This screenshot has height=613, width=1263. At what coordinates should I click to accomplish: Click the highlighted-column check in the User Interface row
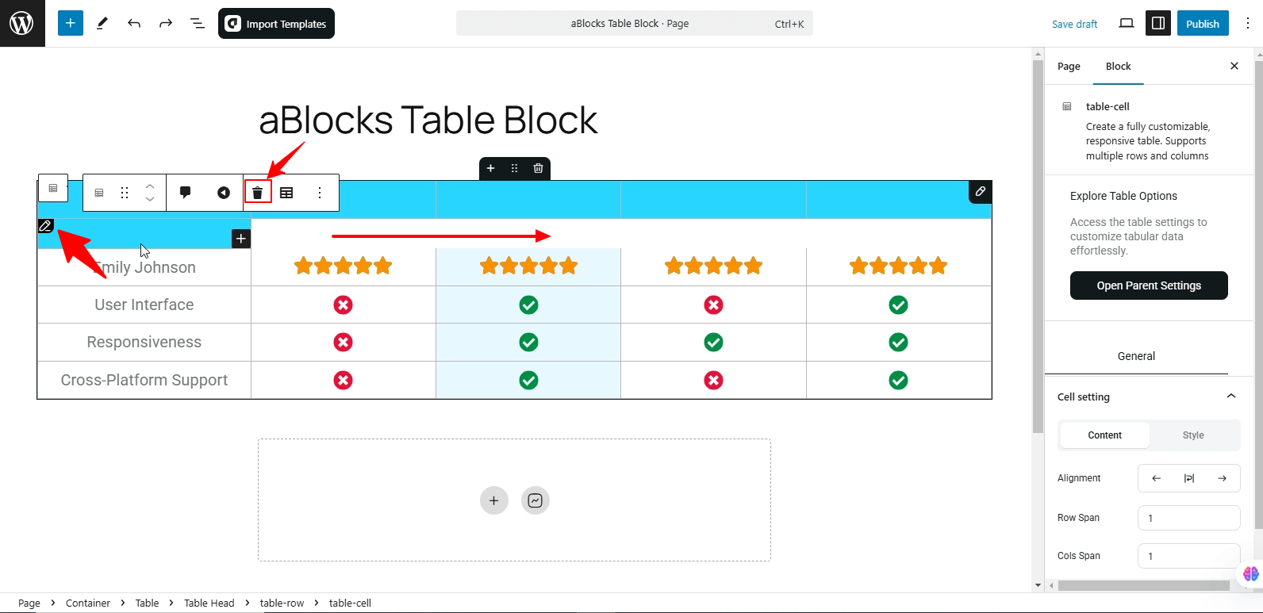(528, 305)
